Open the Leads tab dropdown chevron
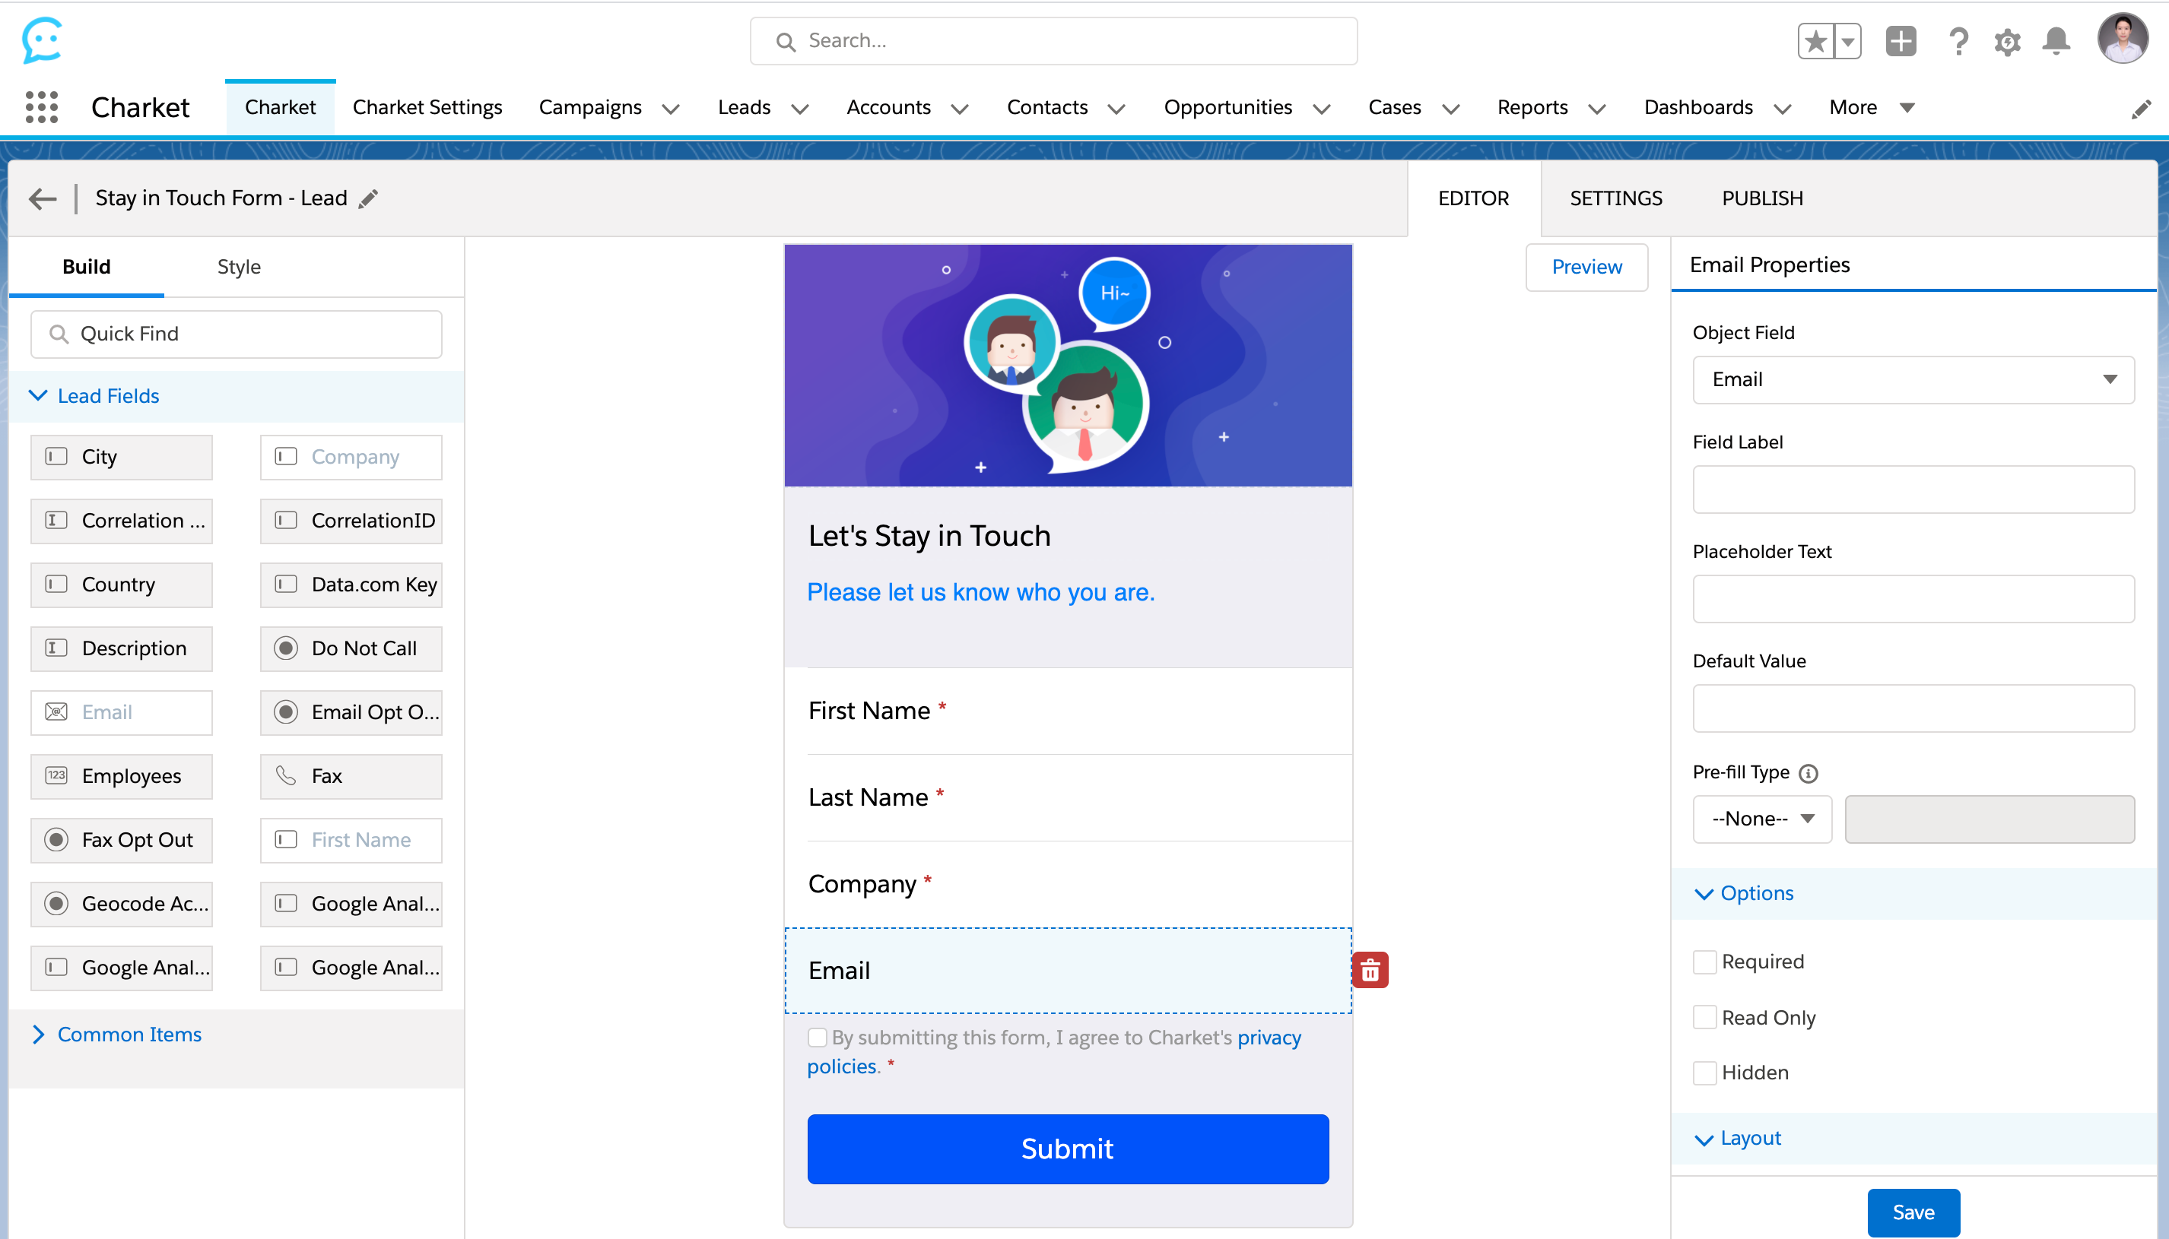This screenshot has height=1239, width=2169. coord(799,109)
